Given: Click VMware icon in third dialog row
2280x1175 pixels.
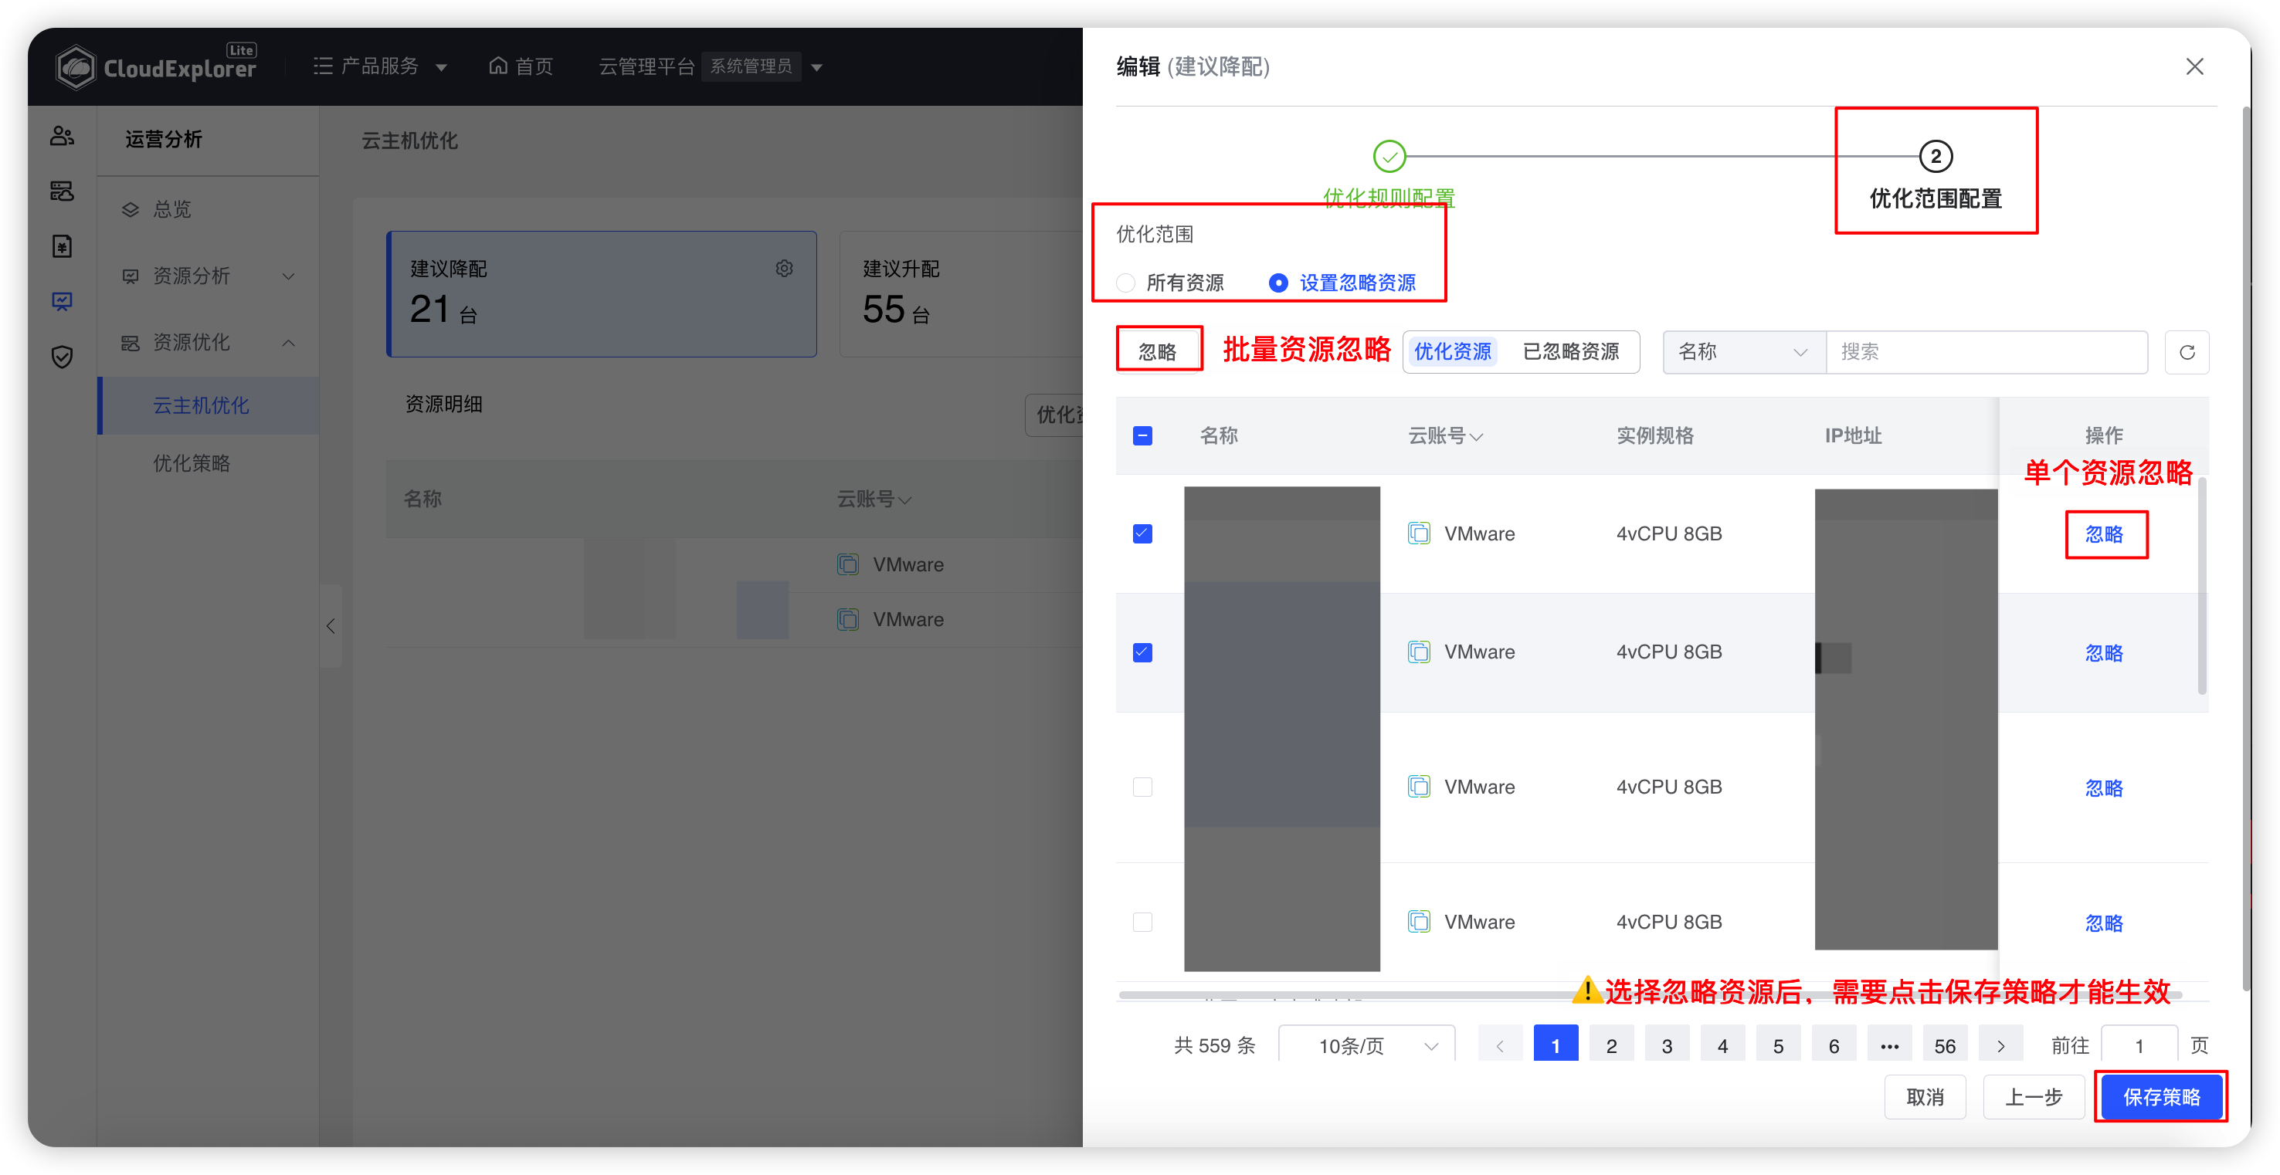Looking at the screenshot, I should click(x=1419, y=787).
